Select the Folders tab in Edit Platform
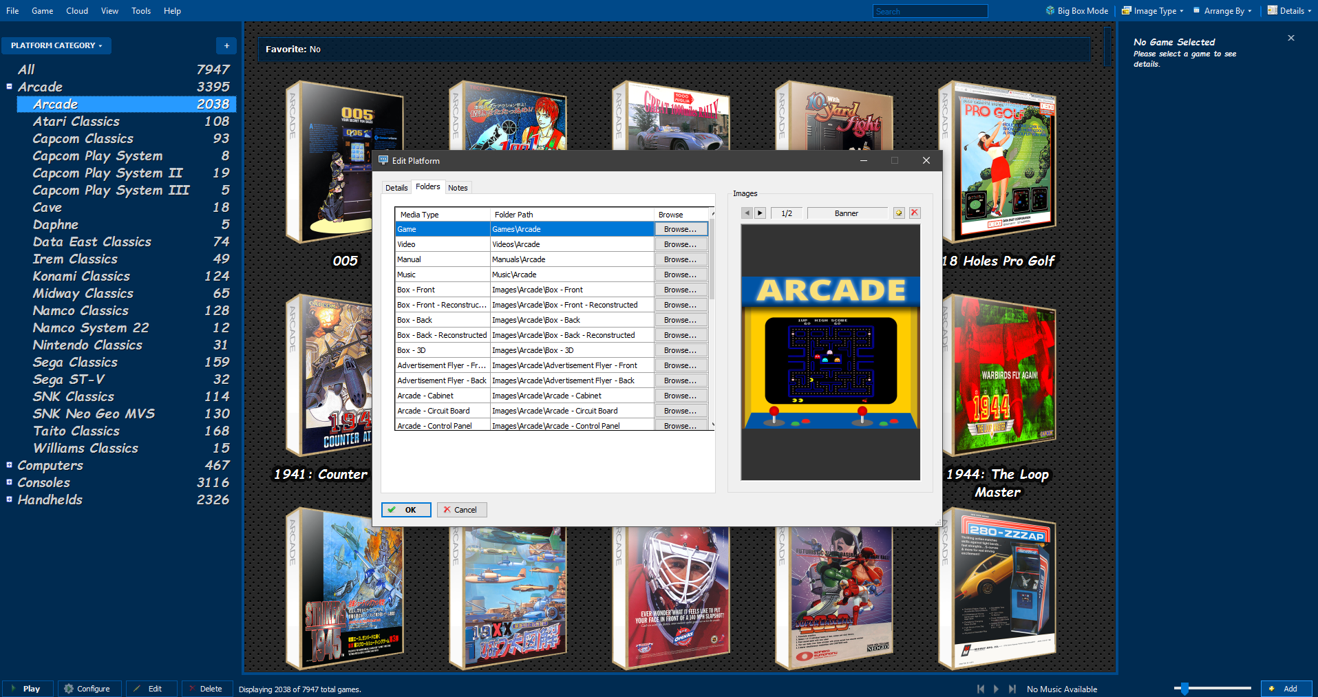The image size is (1318, 697). 427,186
